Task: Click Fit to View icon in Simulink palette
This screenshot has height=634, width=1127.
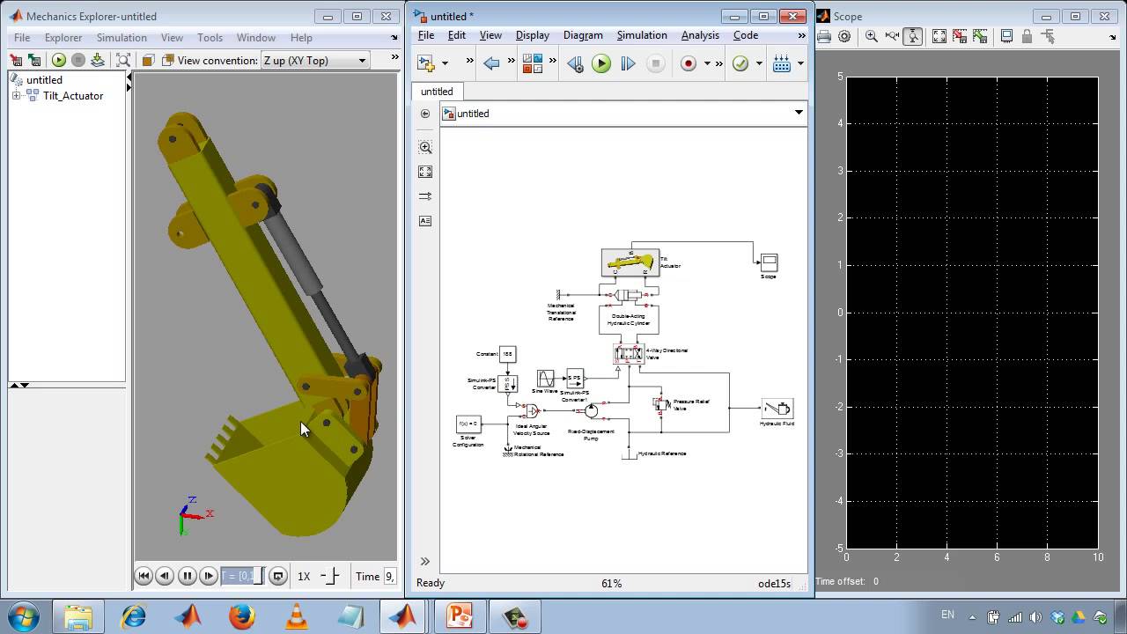Action: 425,172
